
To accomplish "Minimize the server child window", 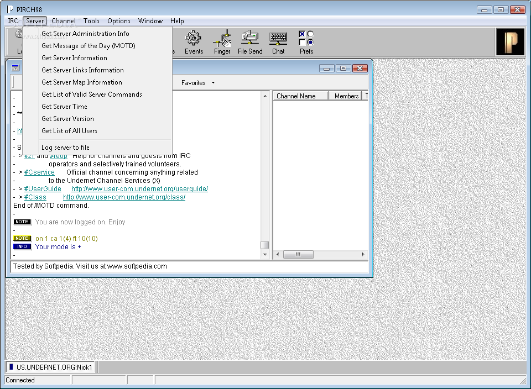I will click(326, 69).
